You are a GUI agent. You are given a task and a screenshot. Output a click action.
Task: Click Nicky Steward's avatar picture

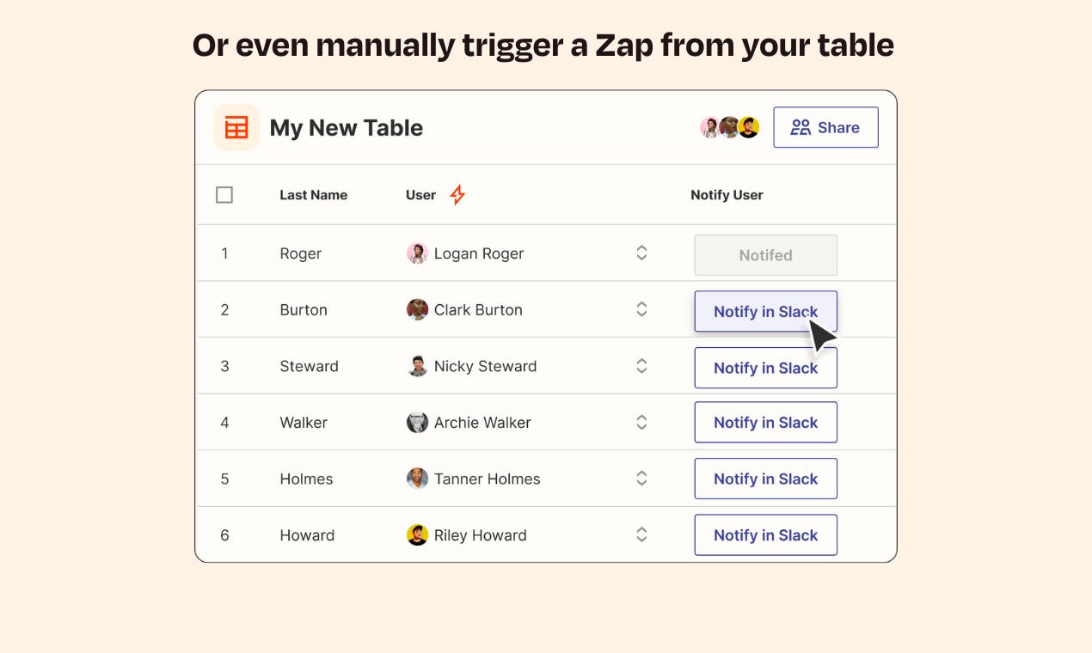417,366
